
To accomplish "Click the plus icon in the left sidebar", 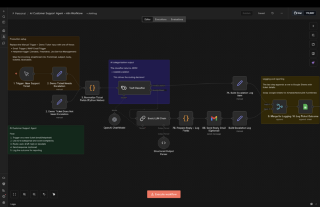I will [3, 11].
